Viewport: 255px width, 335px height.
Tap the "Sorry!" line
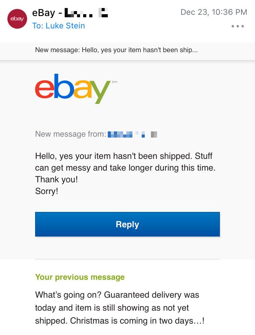(47, 191)
